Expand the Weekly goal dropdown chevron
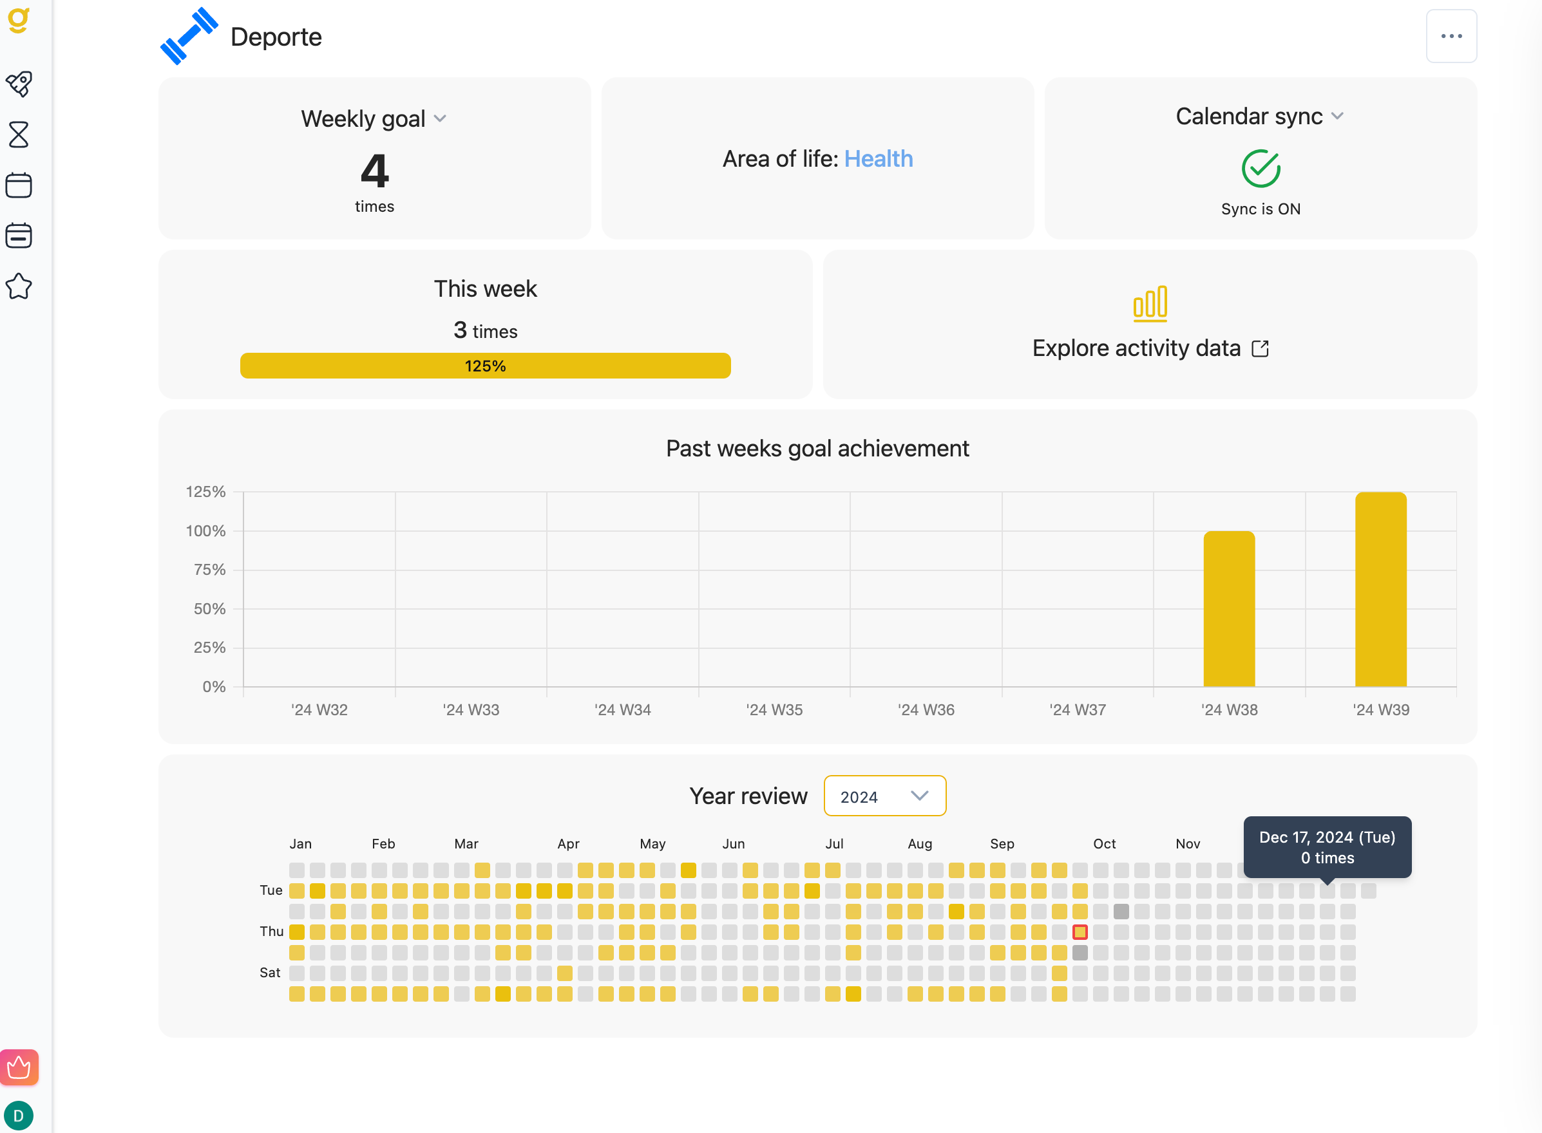 point(441,118)
